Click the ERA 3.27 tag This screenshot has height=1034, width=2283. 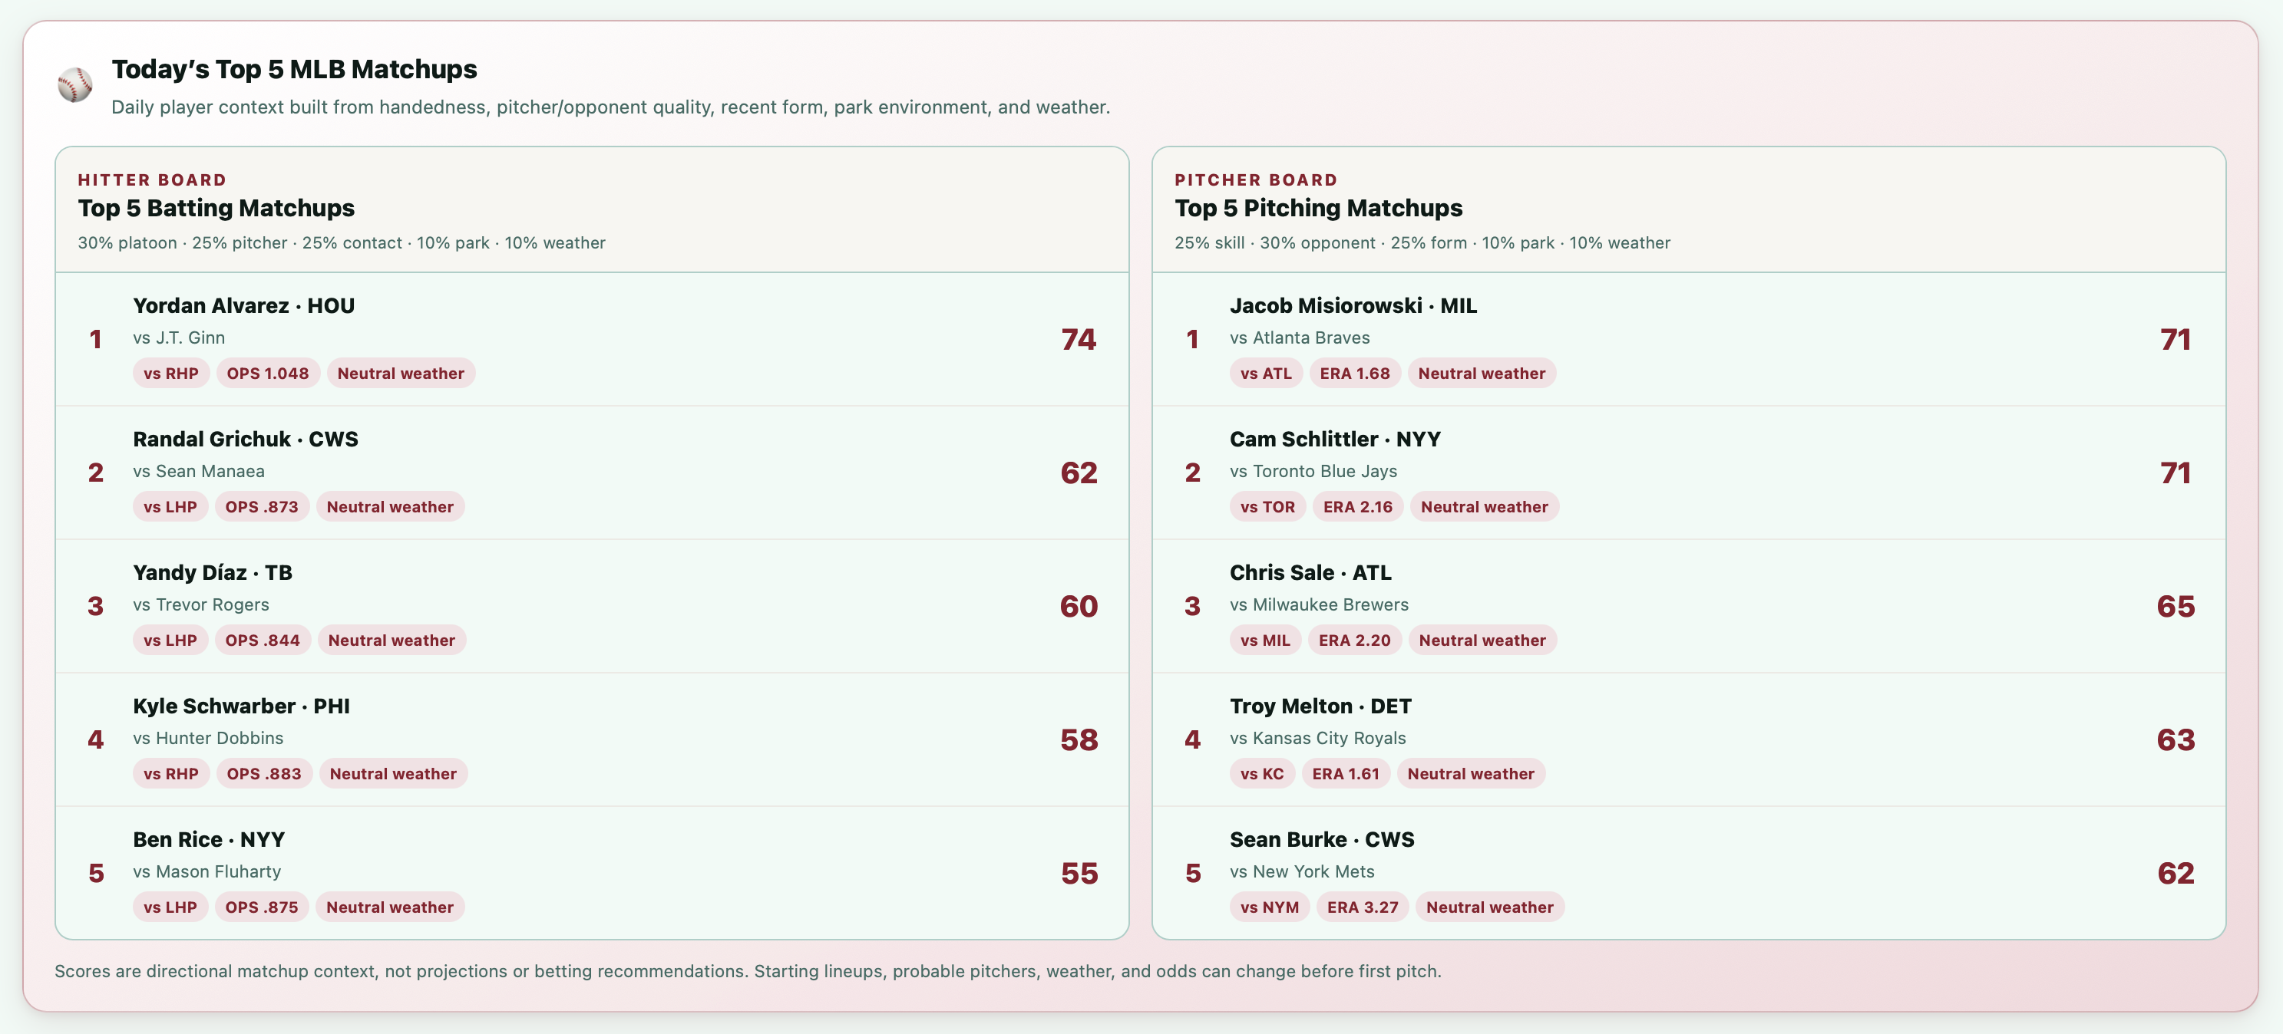click(x=1362, y=907)
